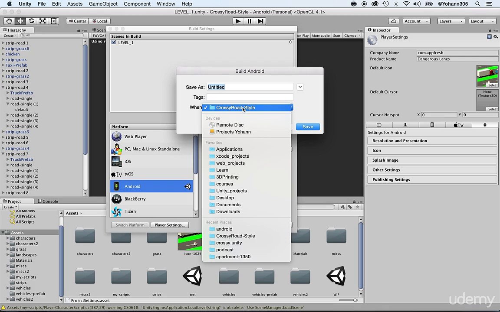Open the Inspector help book icon
Screen dimensions: 500x312
[x=489, y=37]
